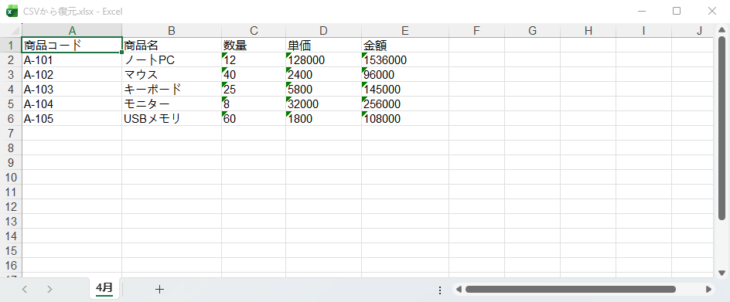Select unit price cell 2400
The height and width of the screenshot is (302, 730).
(x=323, y=74)
